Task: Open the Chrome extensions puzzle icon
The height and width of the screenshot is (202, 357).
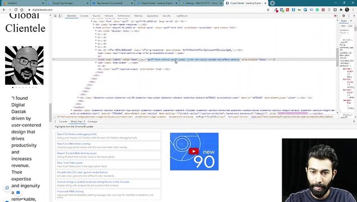Action: [x=341, y=10]
